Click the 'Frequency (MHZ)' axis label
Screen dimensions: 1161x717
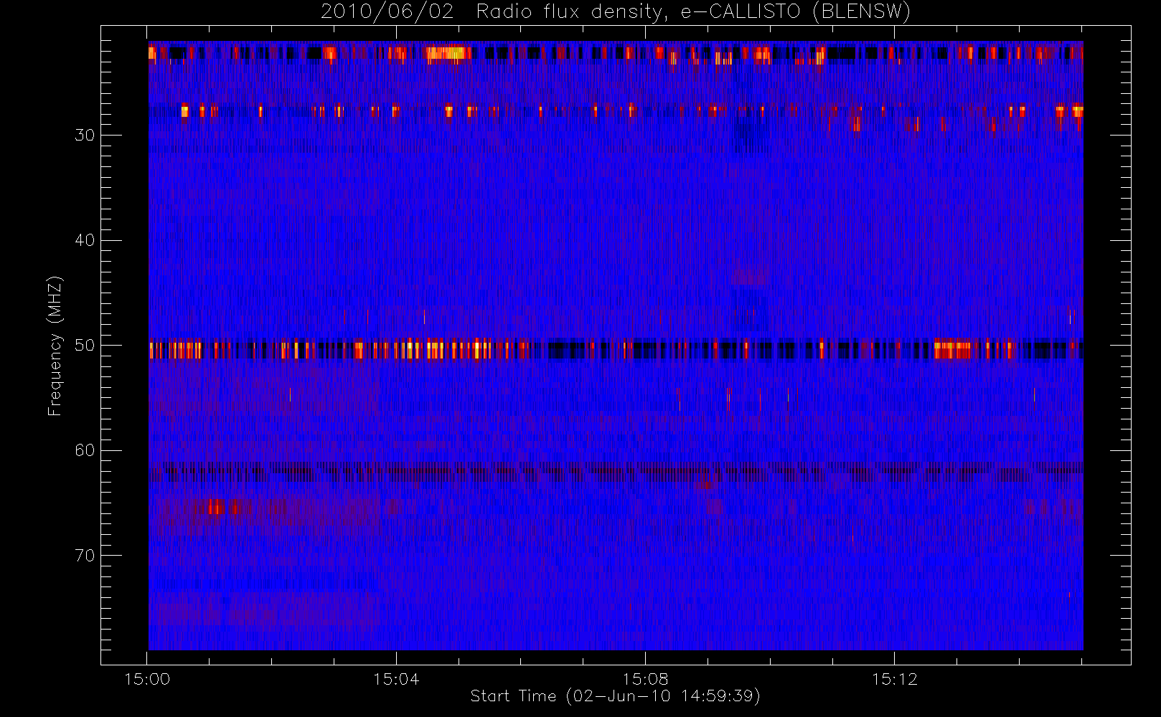[x=55, y=346]
